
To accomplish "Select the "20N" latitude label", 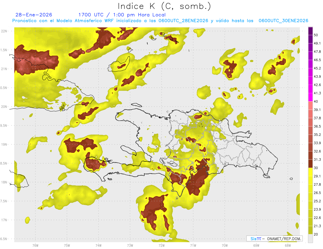I will [4, 107].
